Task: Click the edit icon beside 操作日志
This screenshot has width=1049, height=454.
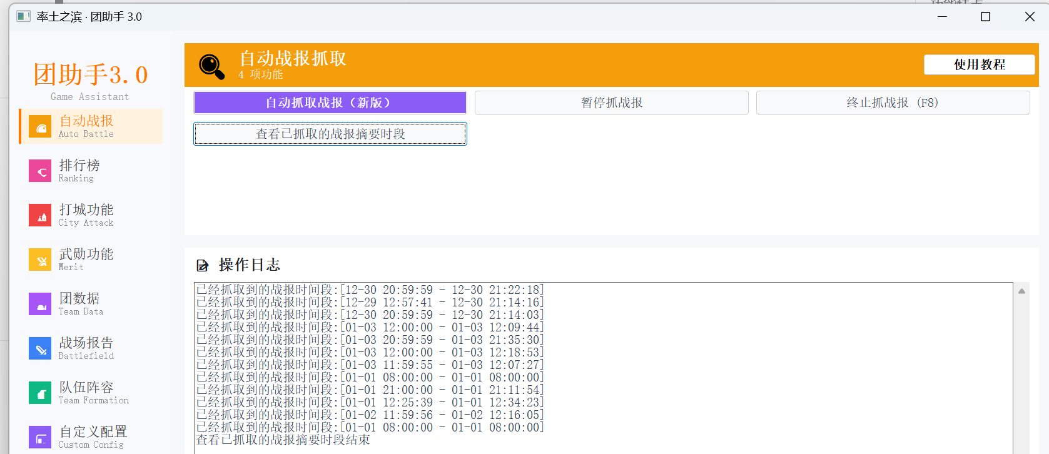Action: coord(202,265)
